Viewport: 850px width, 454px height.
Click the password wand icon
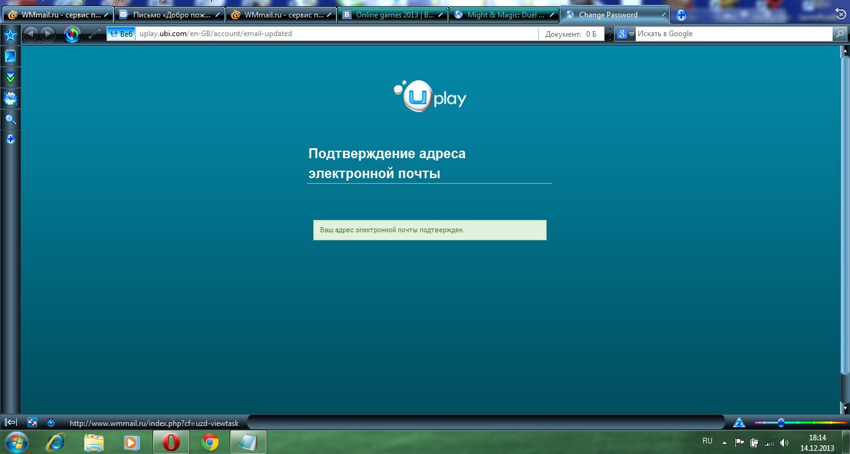[x=95, y=34]
